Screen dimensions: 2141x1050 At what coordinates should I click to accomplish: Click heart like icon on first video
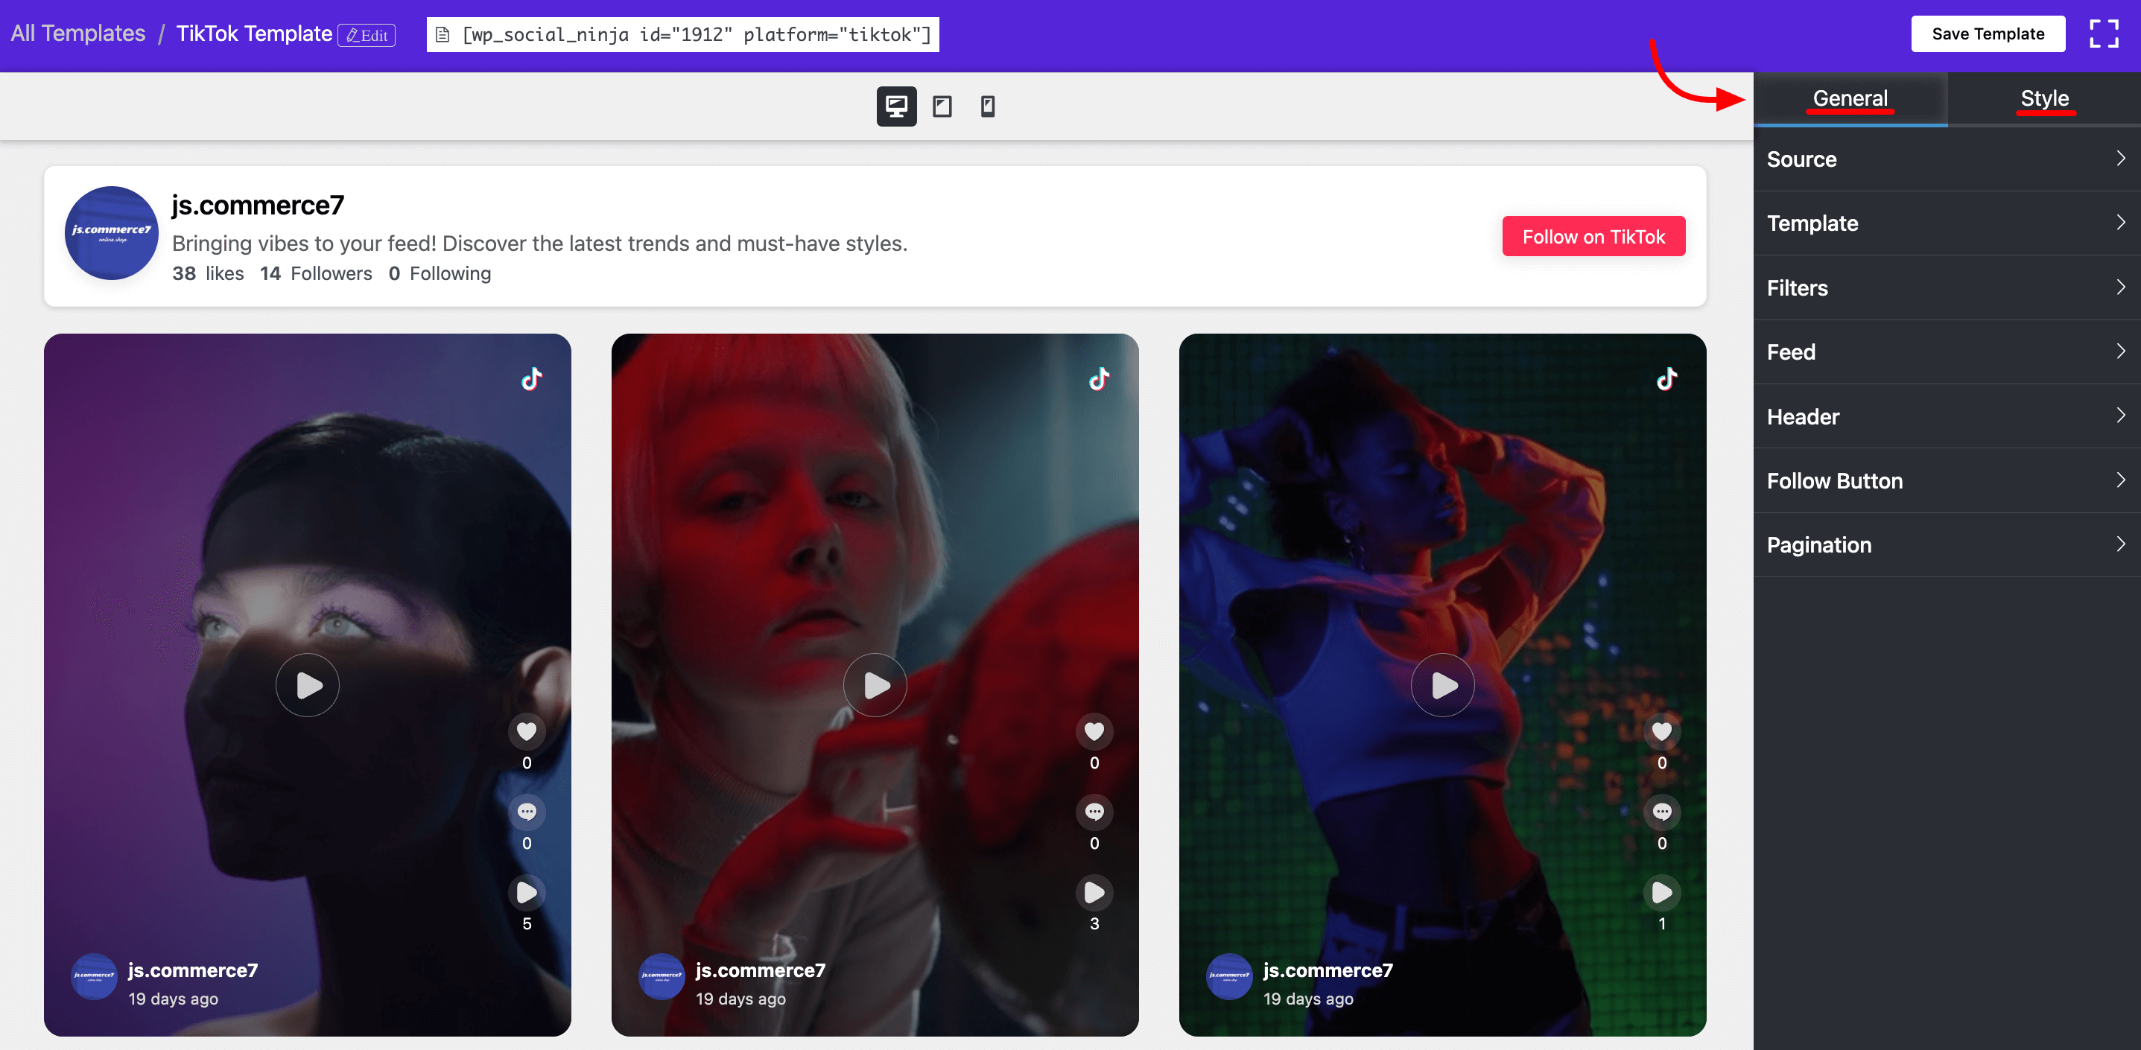click(527, 731)
